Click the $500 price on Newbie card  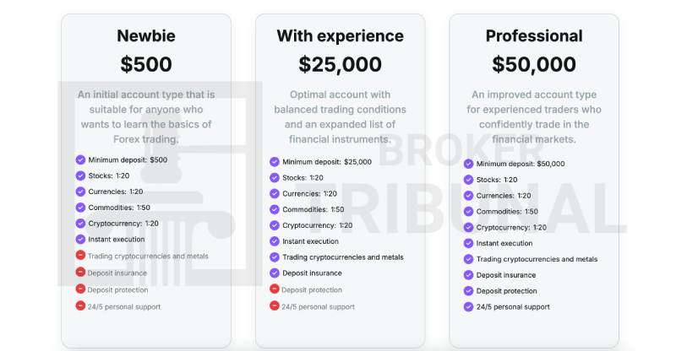(145, 64)
